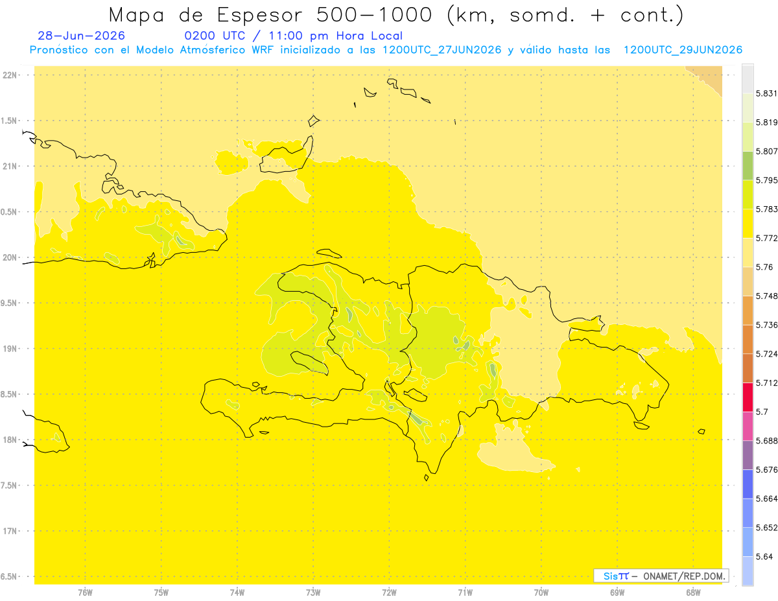The width and height of the screenshot is (778, 601).
Task: Click the 70W longitude axis label
Action: click(541, 592)
